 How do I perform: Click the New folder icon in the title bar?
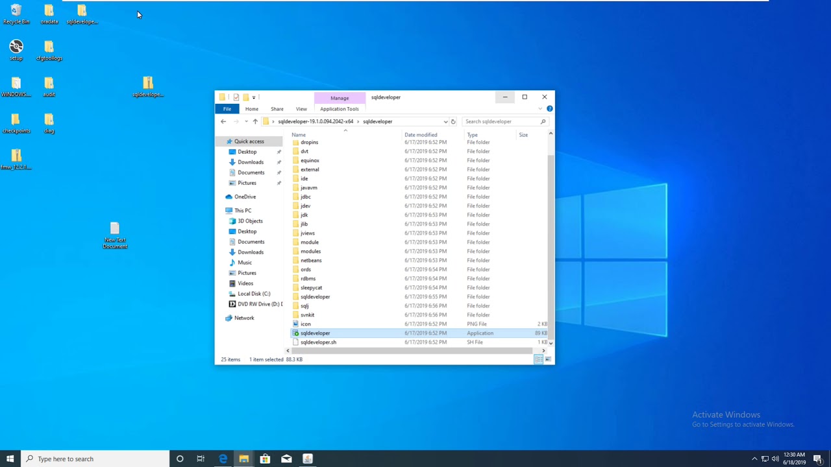[245, 97]
